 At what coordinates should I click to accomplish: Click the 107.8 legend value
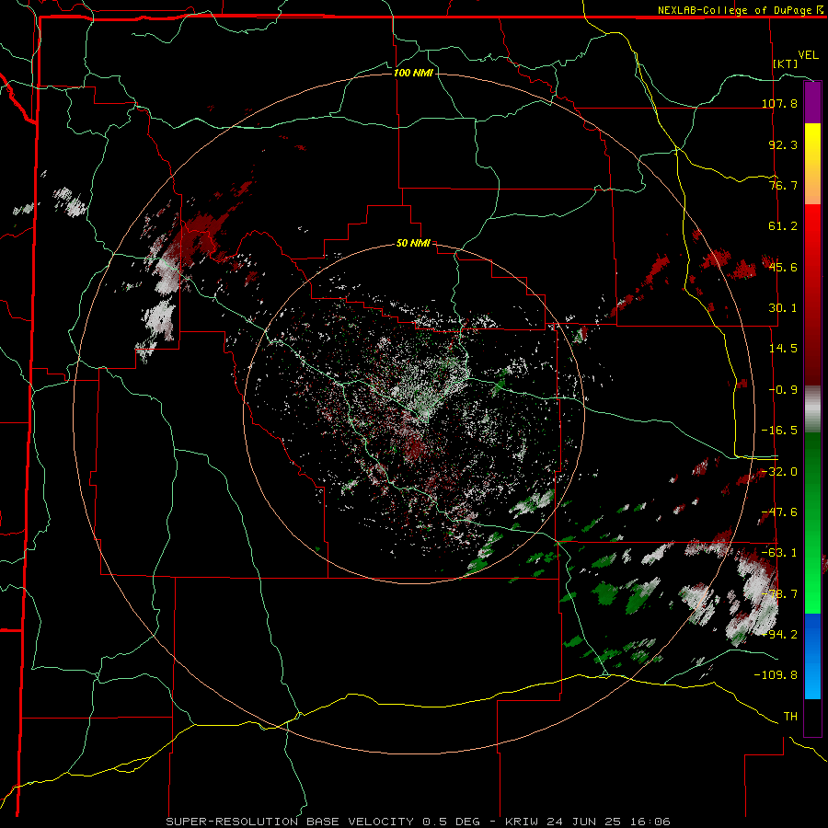coord(779,103)
